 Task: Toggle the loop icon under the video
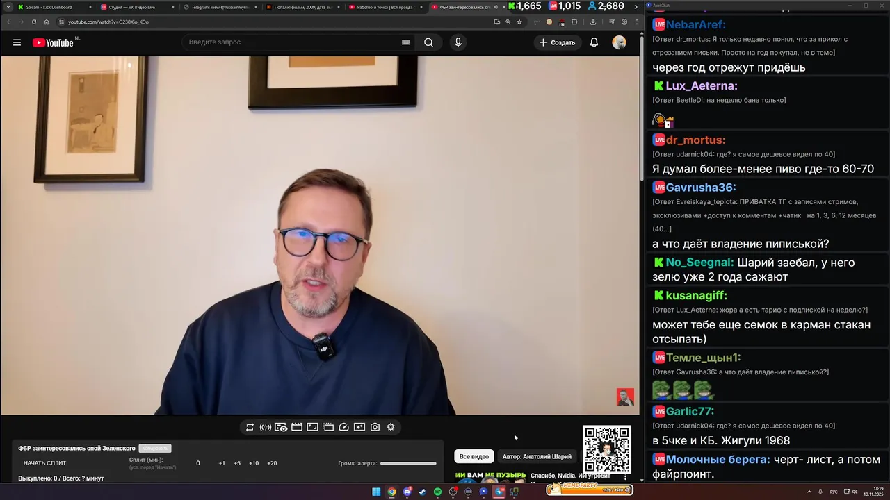tap(250, 427)
